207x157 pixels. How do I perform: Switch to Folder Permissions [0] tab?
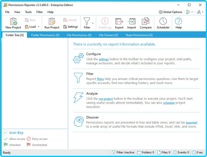45,35
